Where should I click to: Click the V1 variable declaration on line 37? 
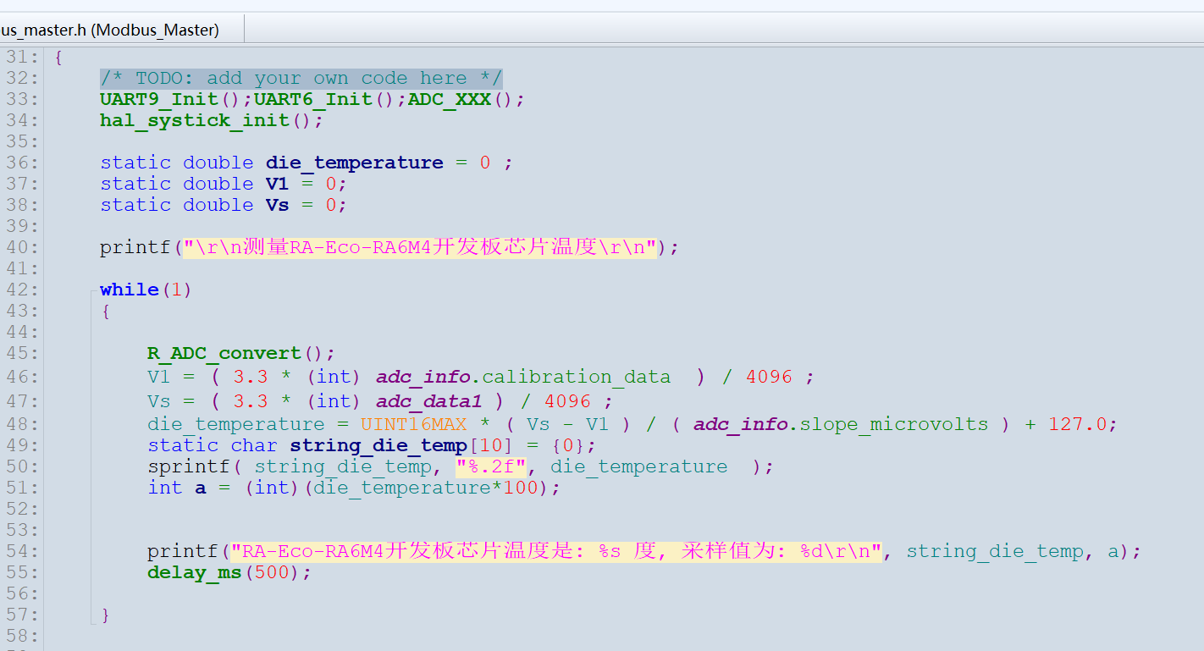click(x=277, y=184)
